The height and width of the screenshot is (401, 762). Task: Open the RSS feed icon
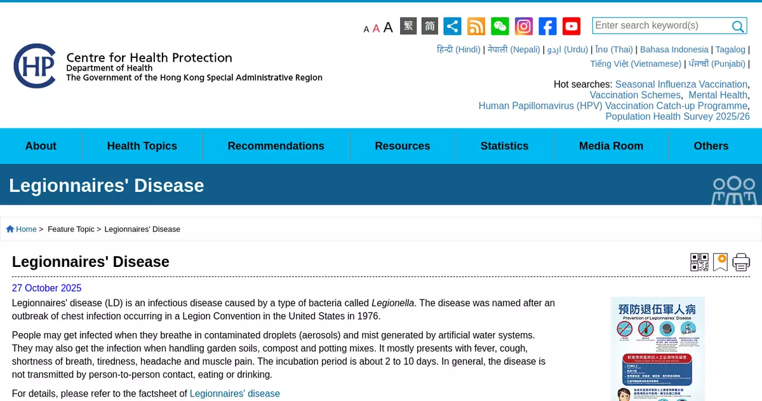[476, 26]
